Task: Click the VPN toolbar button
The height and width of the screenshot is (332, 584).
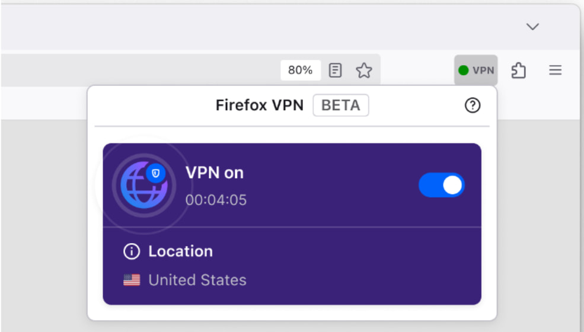Action: (x=476, y=71)
